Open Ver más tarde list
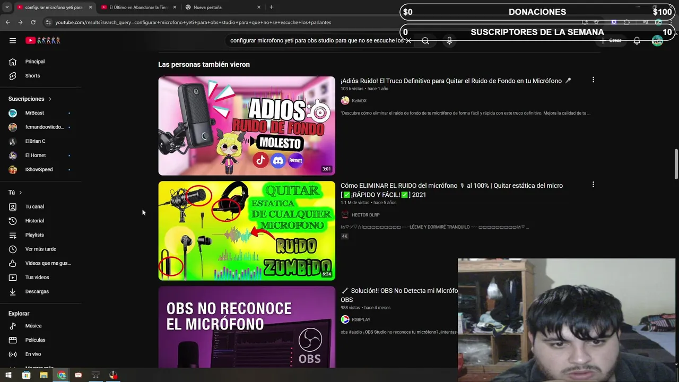Viewport: 679px width, 382px height. coord(41,249)
